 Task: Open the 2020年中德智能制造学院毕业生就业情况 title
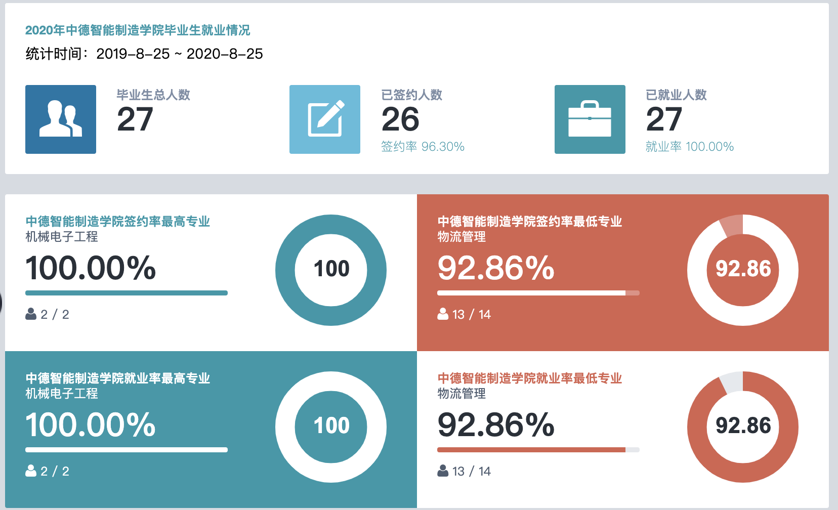coord(138,30)
